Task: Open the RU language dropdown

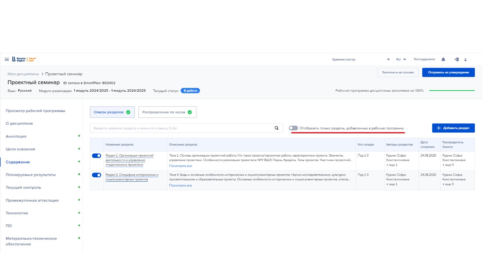Action: point(401,59)
